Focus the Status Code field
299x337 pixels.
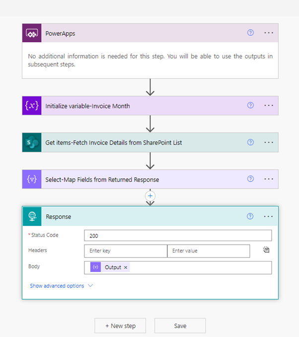[178, 236]
